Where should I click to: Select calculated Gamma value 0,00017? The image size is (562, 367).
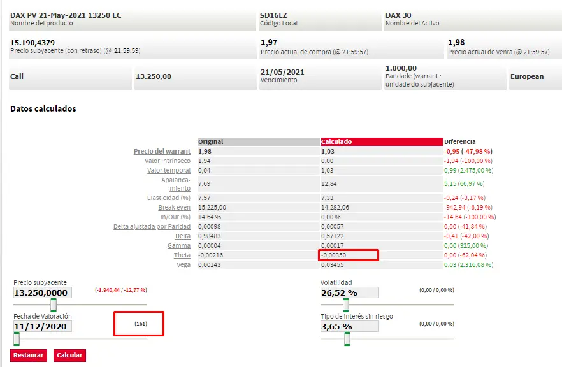[x=333, y=245]
